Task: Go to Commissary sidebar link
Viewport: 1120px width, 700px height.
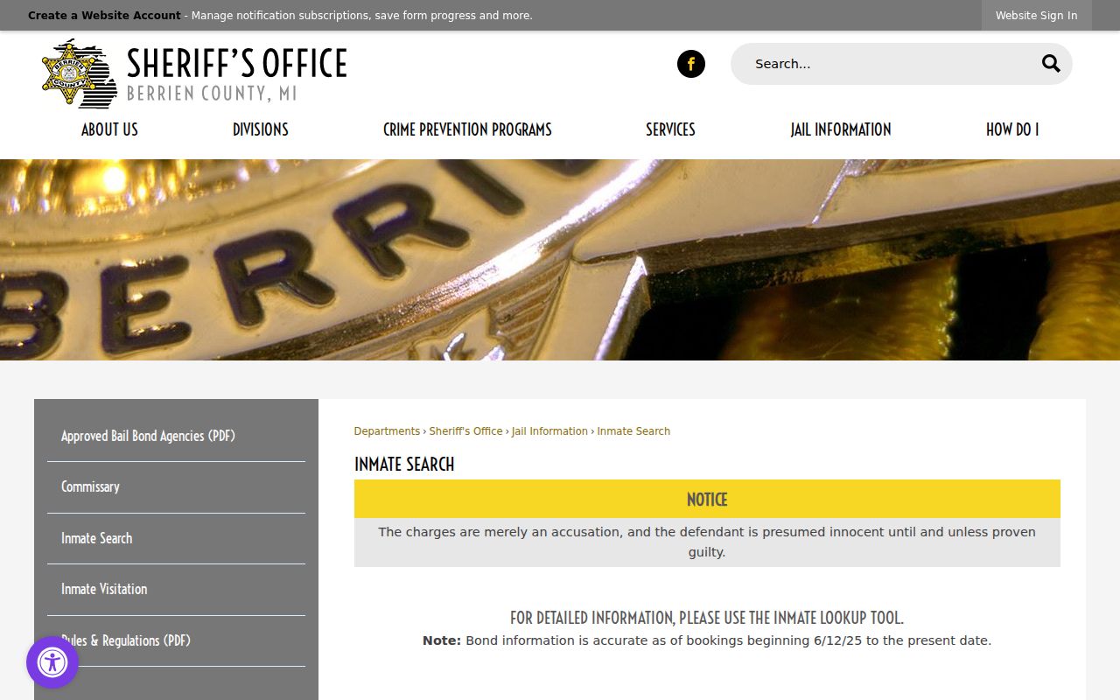Action: 90,486
